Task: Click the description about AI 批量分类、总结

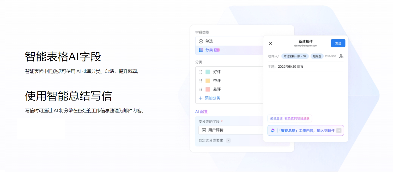Action: [83, 71]
